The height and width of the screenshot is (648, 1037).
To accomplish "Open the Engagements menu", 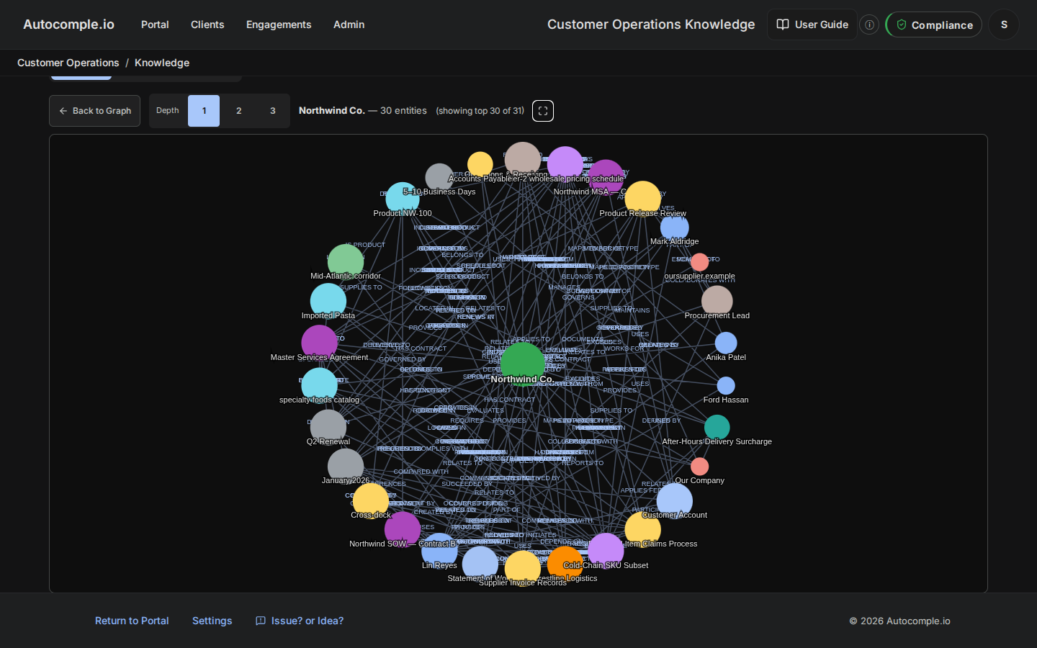I will (x=279, y=24).
